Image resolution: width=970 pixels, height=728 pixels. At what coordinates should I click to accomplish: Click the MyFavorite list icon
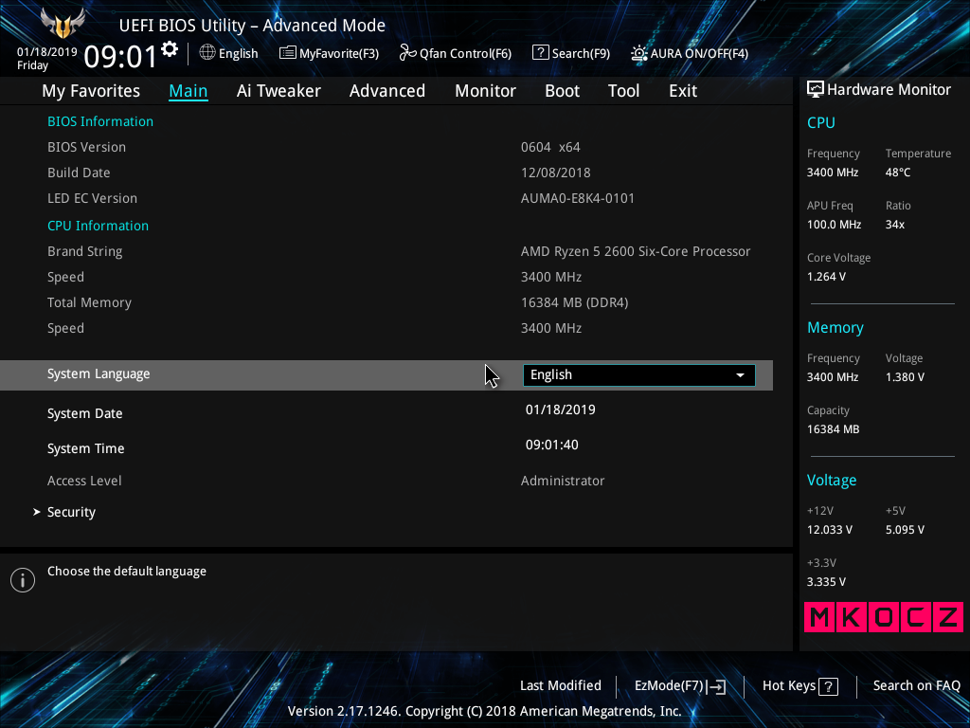(x=287, y=53)
